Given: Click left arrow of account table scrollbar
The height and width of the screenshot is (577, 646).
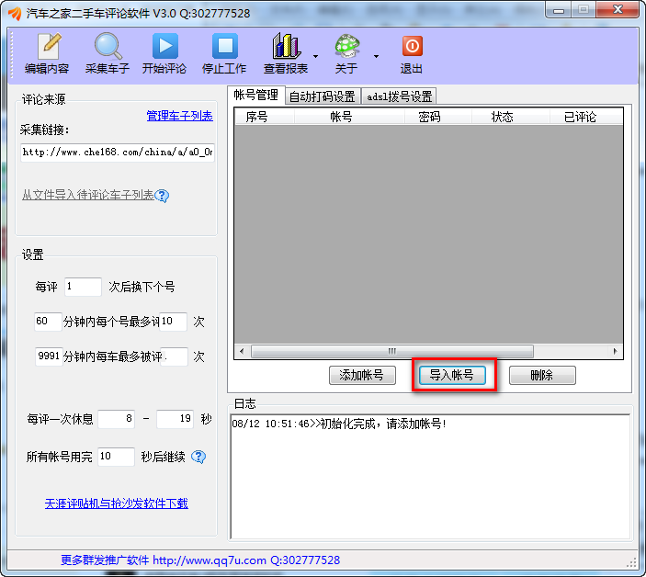Looking at the screenshot, I should (242, 351).
